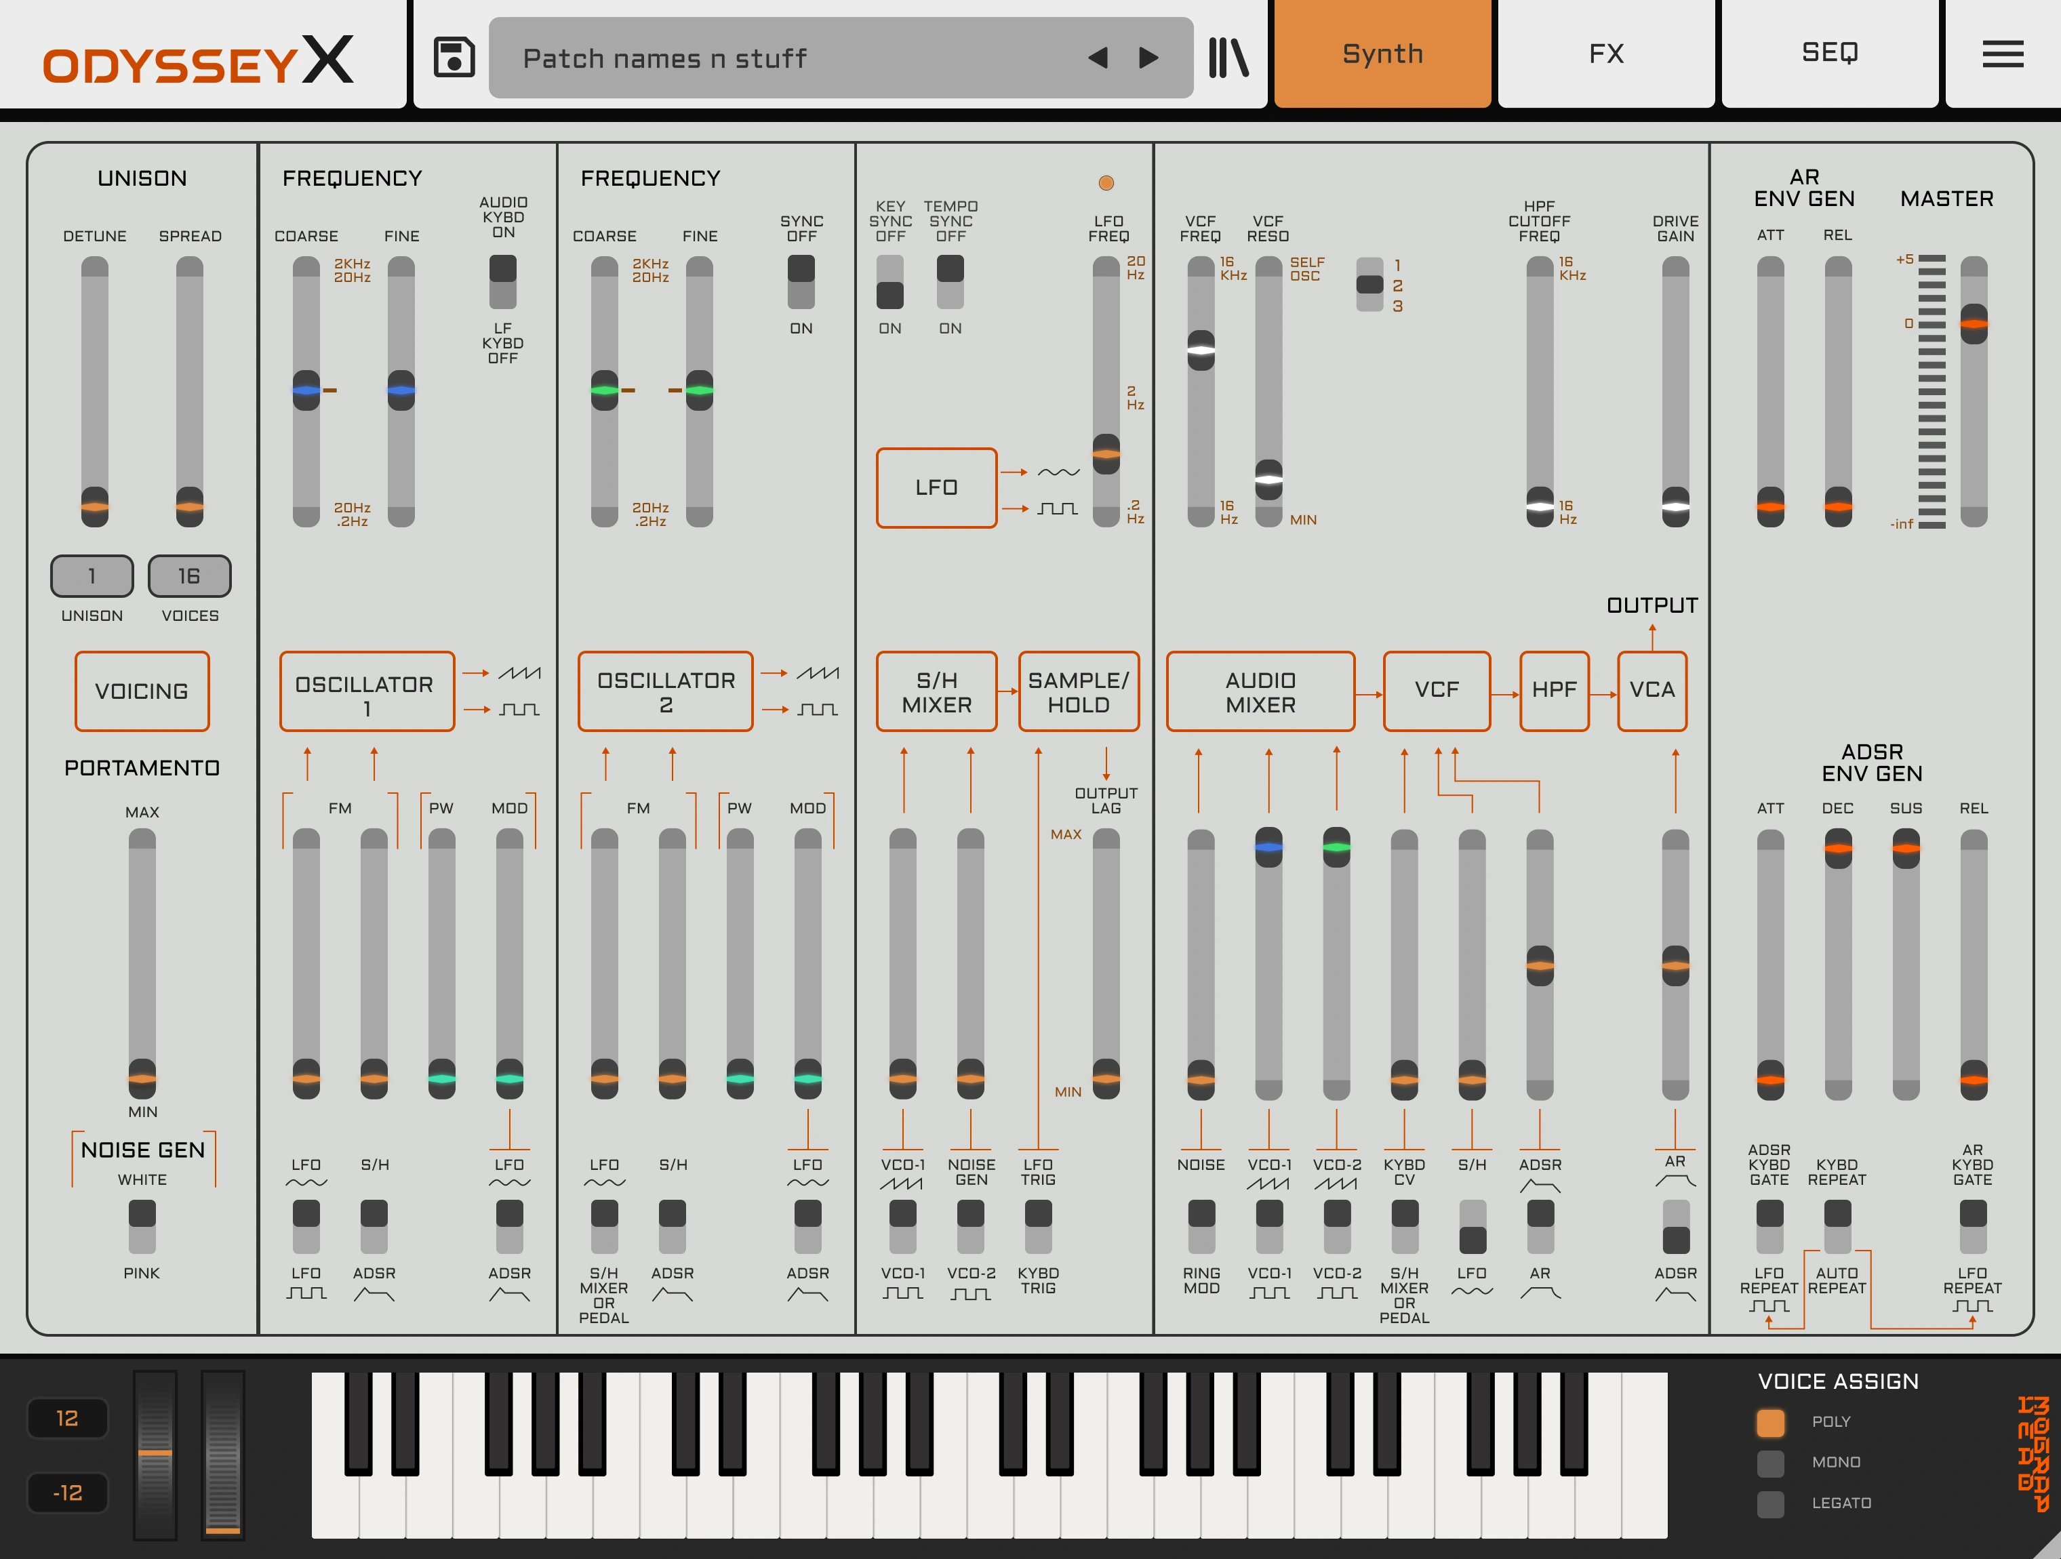The width and height of the screenshot is (2061, 1559).
Task: Click the OSCILLATOR 2 block
Action: [665, 691]
